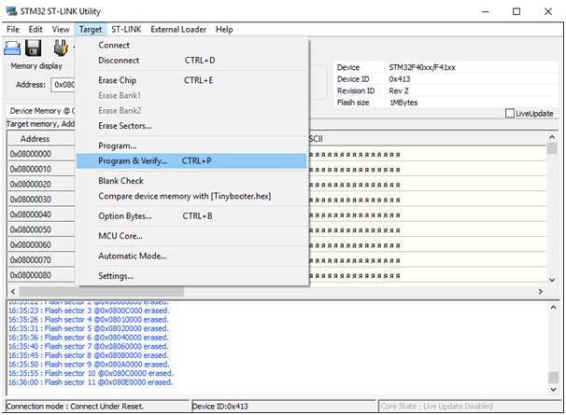Select Connect in the Target menu

point(191,45)
